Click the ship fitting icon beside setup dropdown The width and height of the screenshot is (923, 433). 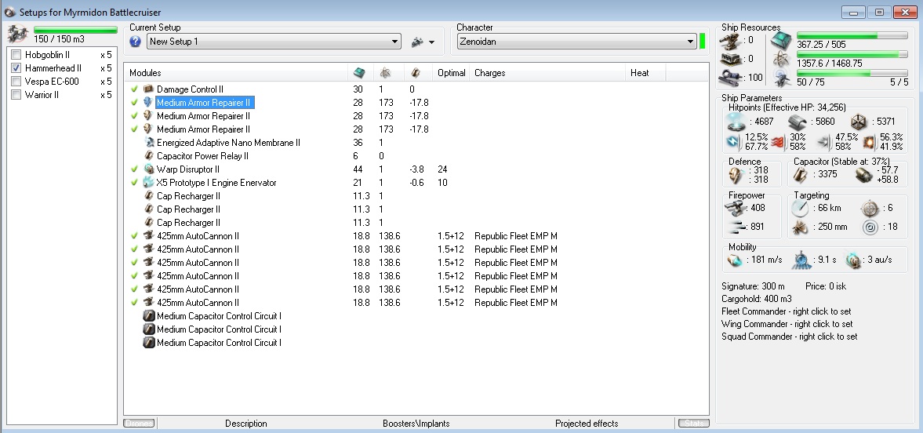click(417, 42)
